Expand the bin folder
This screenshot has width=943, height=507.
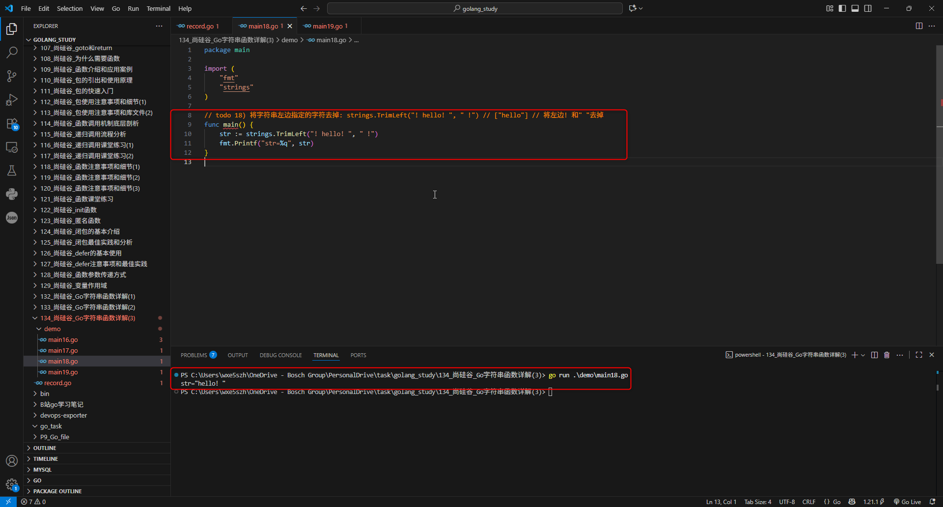coord(97,394)
